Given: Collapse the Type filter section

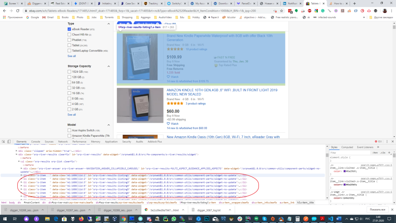Looking at the screenshot, I should (109, 23).
